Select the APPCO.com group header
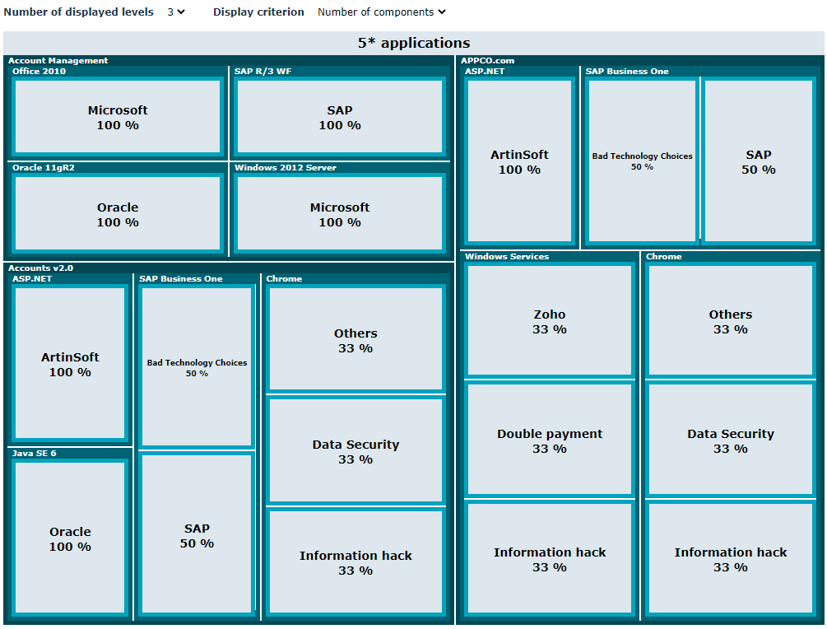827x629 pixels. point(487,61)
